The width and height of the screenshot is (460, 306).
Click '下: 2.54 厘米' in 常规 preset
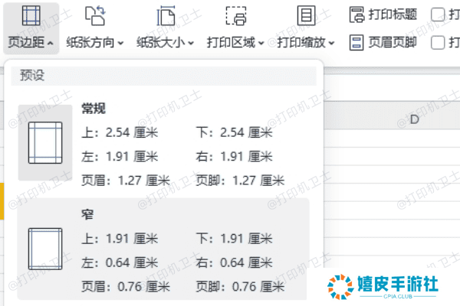coord(234,132)
